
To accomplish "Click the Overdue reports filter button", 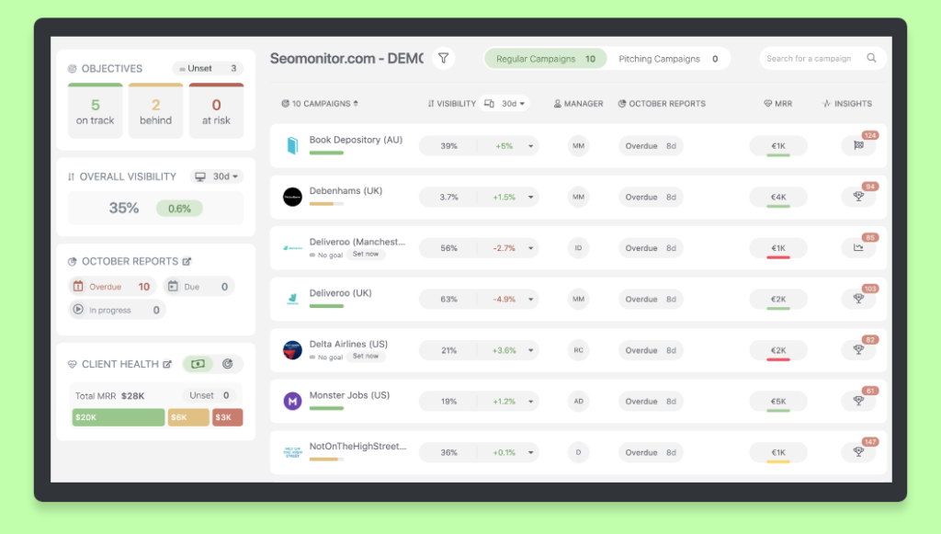I will (x=111, y=287).
